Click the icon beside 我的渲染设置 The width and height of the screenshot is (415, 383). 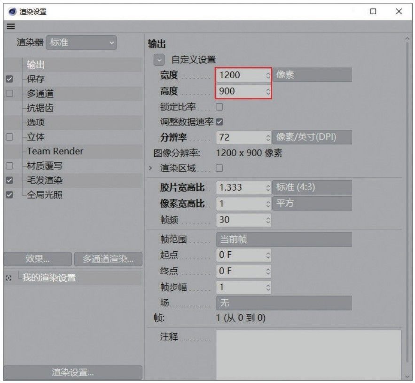pyautogui.click(x=9, y=278)
